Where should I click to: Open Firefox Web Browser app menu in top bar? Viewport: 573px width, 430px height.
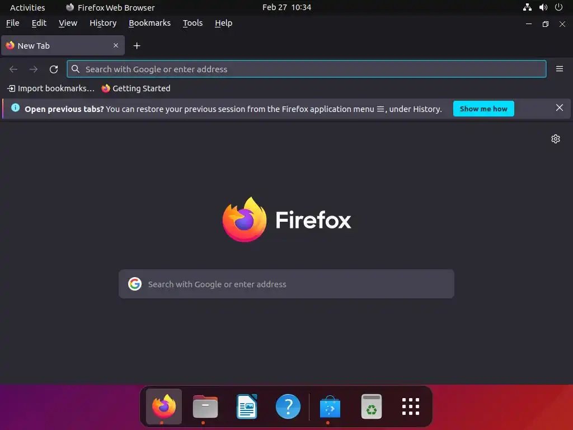tap(110, 7)
